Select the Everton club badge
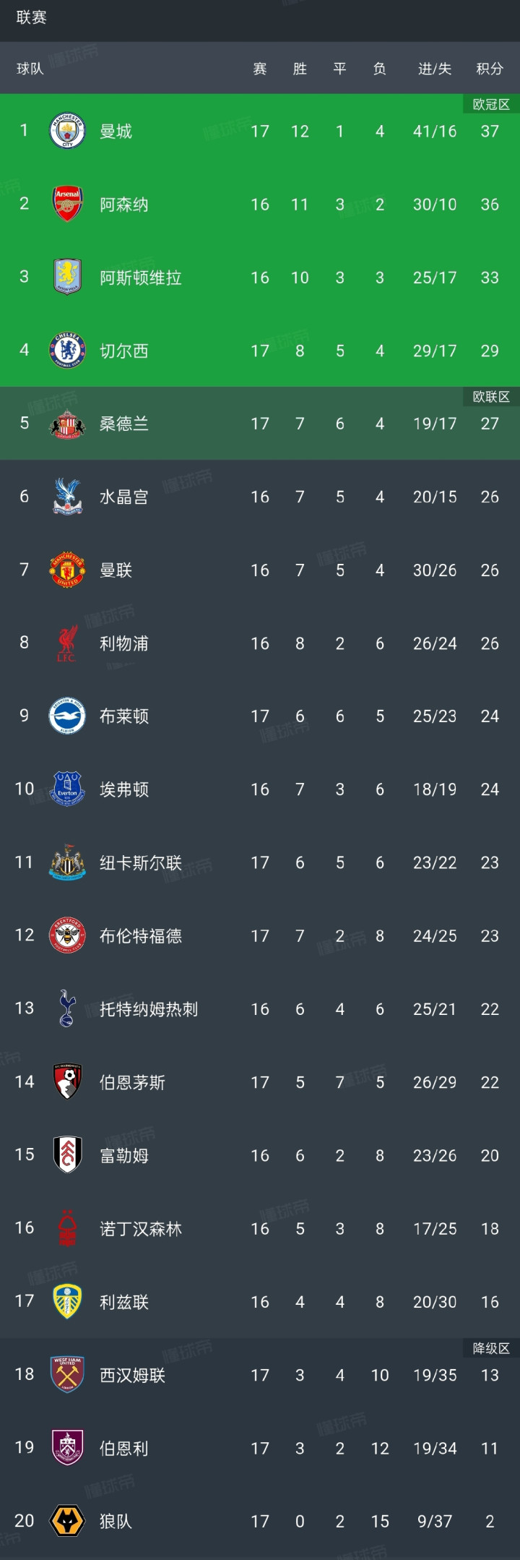The width and height of the screenshot is (520, 1560). [67, 789]
